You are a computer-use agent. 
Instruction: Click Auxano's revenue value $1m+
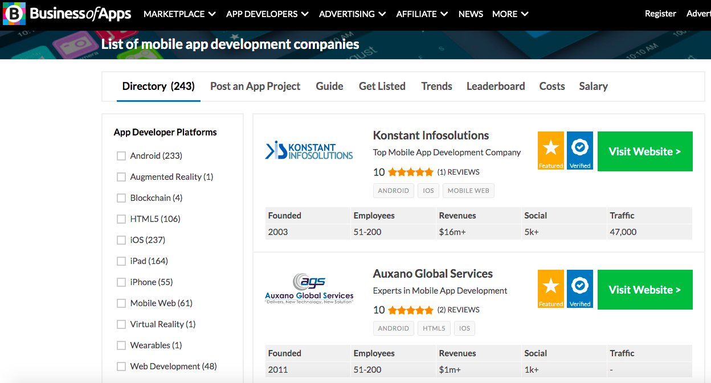coord(450,370)
